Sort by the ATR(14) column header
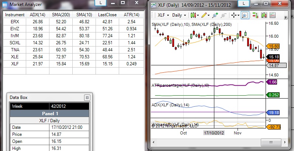Image resolution: width=294 pixels, height=151 pixels. [x=131, y=15]
